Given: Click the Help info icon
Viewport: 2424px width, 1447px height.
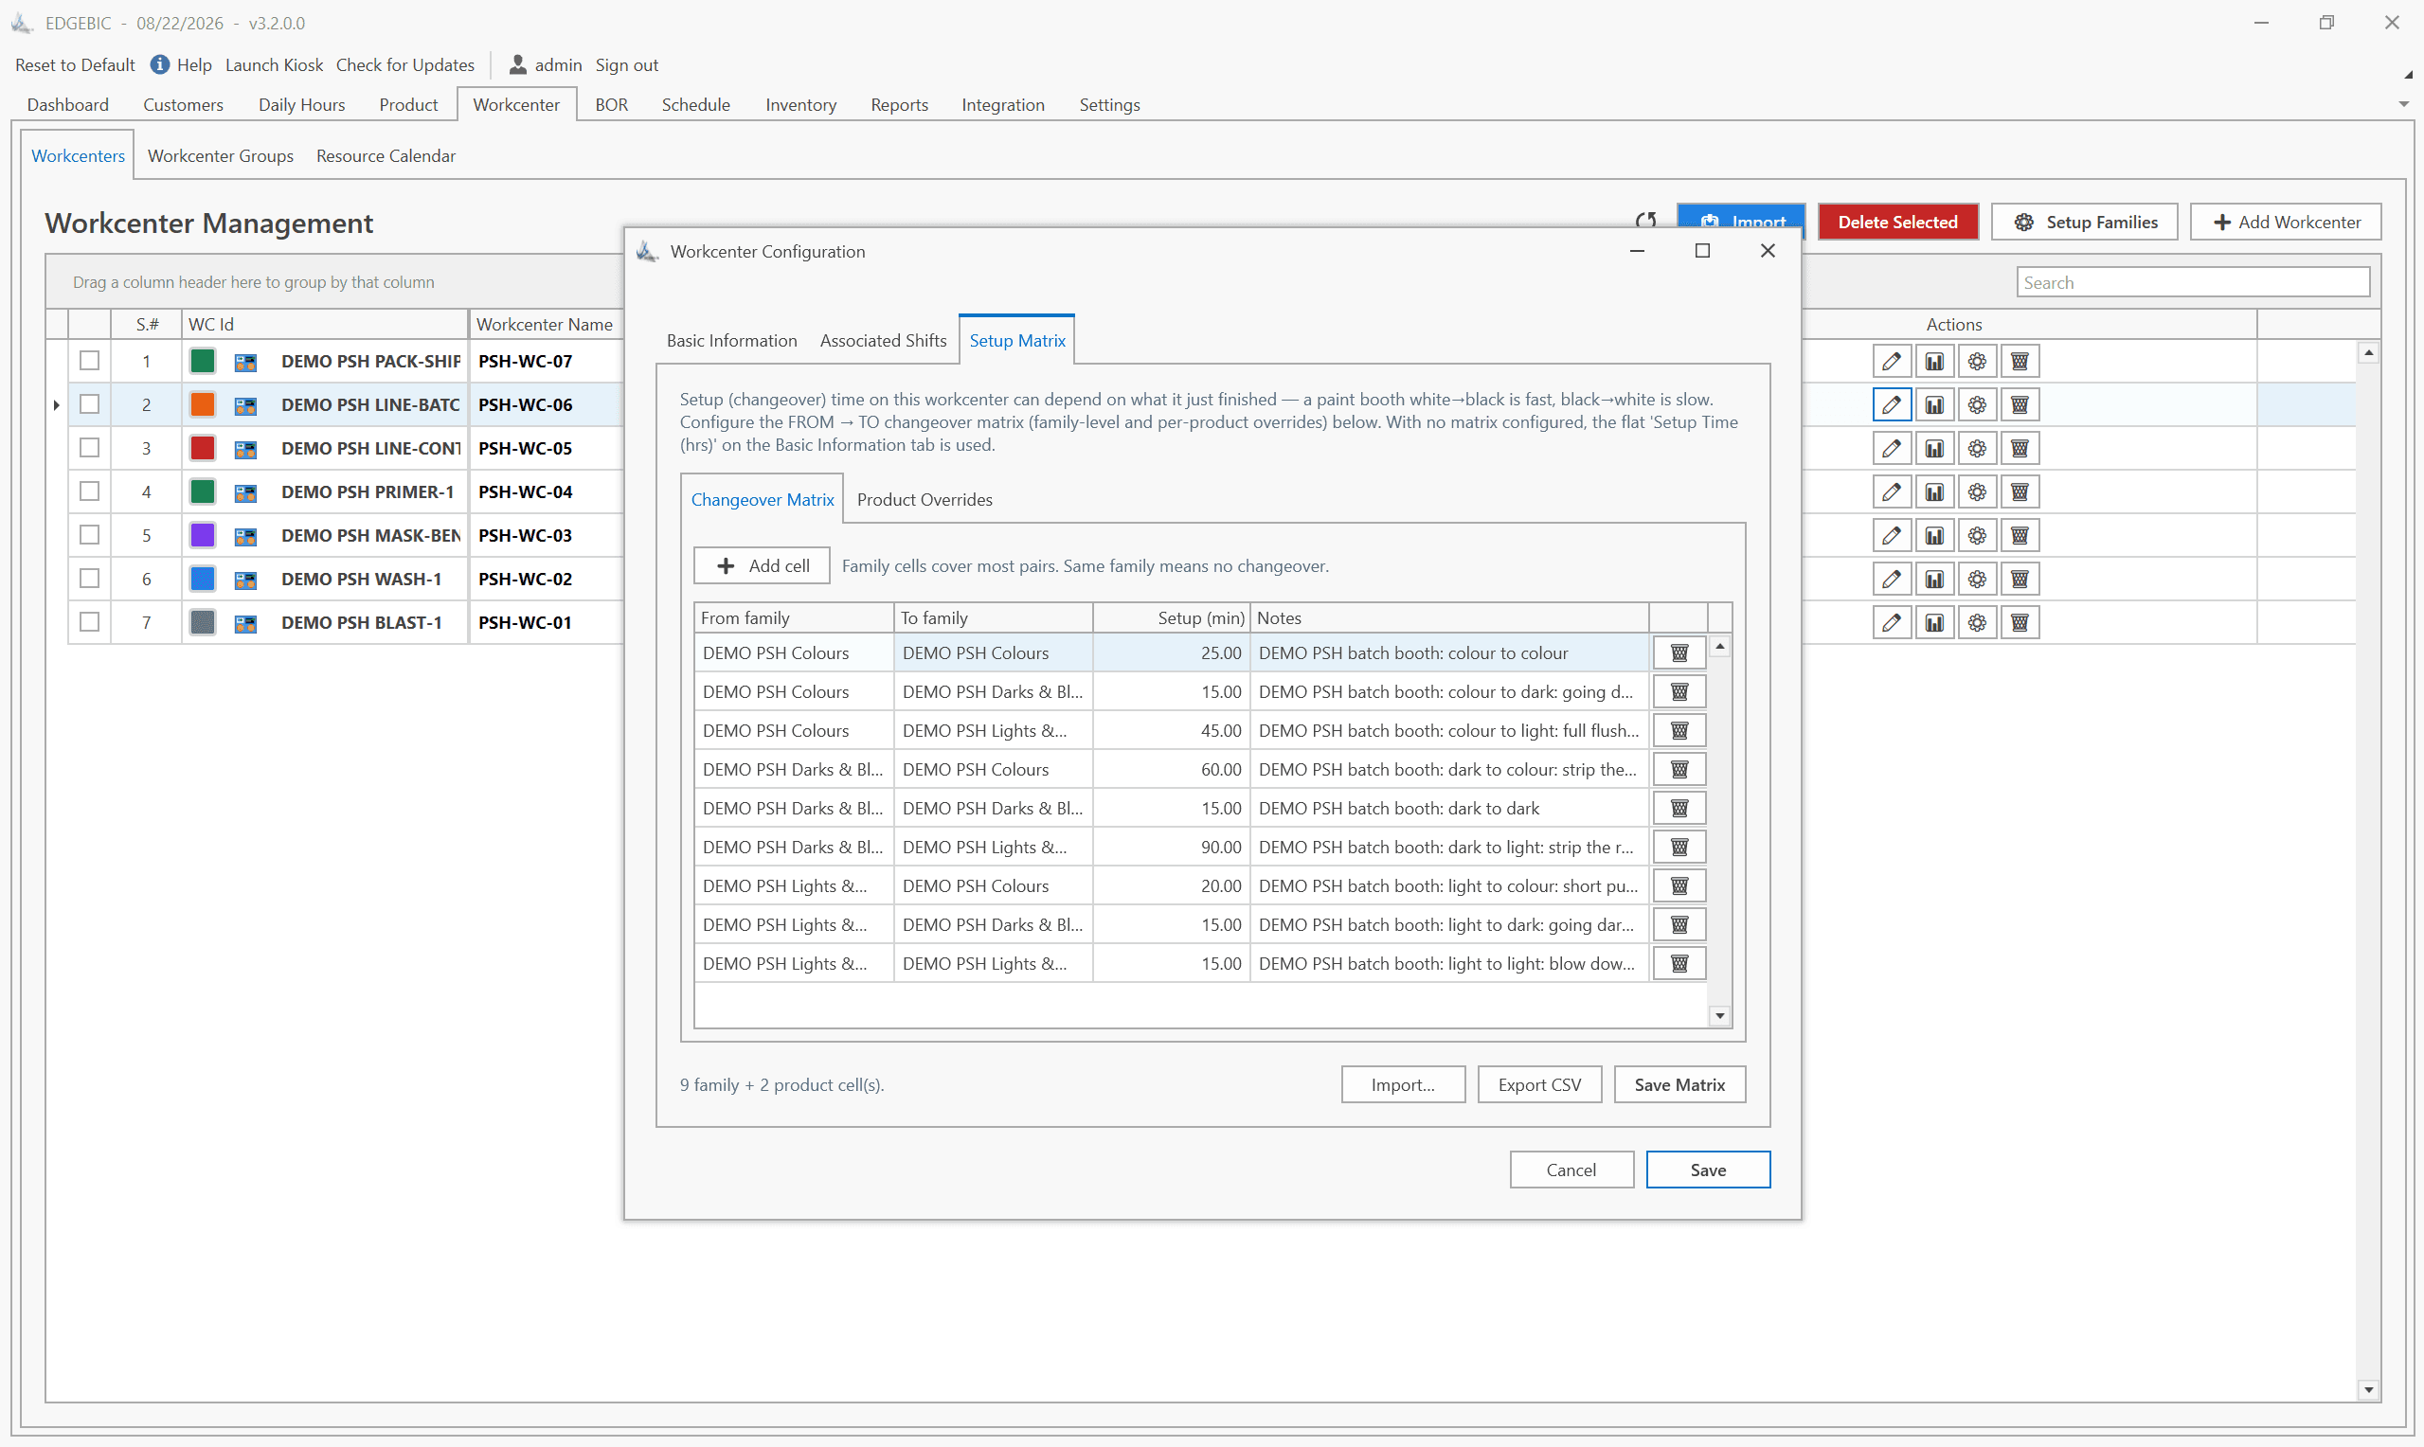Looking at the screenshot, I should pos(160,64).
